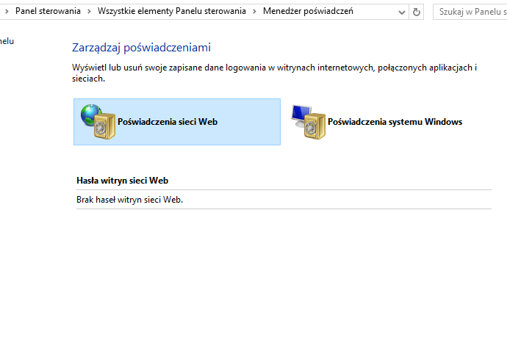Expand chevron before Panel sterowania breadcrumb
The height and width of the screenshot is (337, 507).
(7, 12)
